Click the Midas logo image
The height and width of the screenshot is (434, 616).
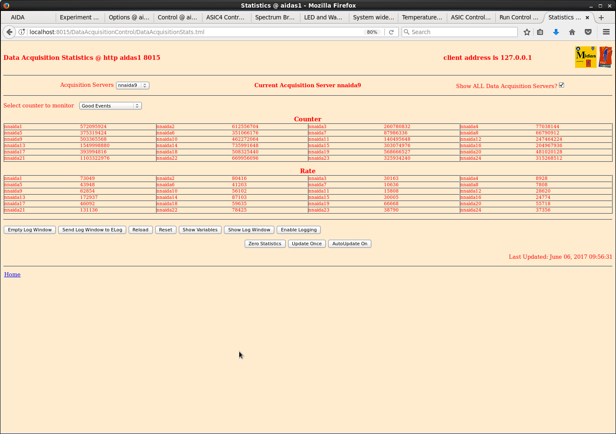point(586,57)
